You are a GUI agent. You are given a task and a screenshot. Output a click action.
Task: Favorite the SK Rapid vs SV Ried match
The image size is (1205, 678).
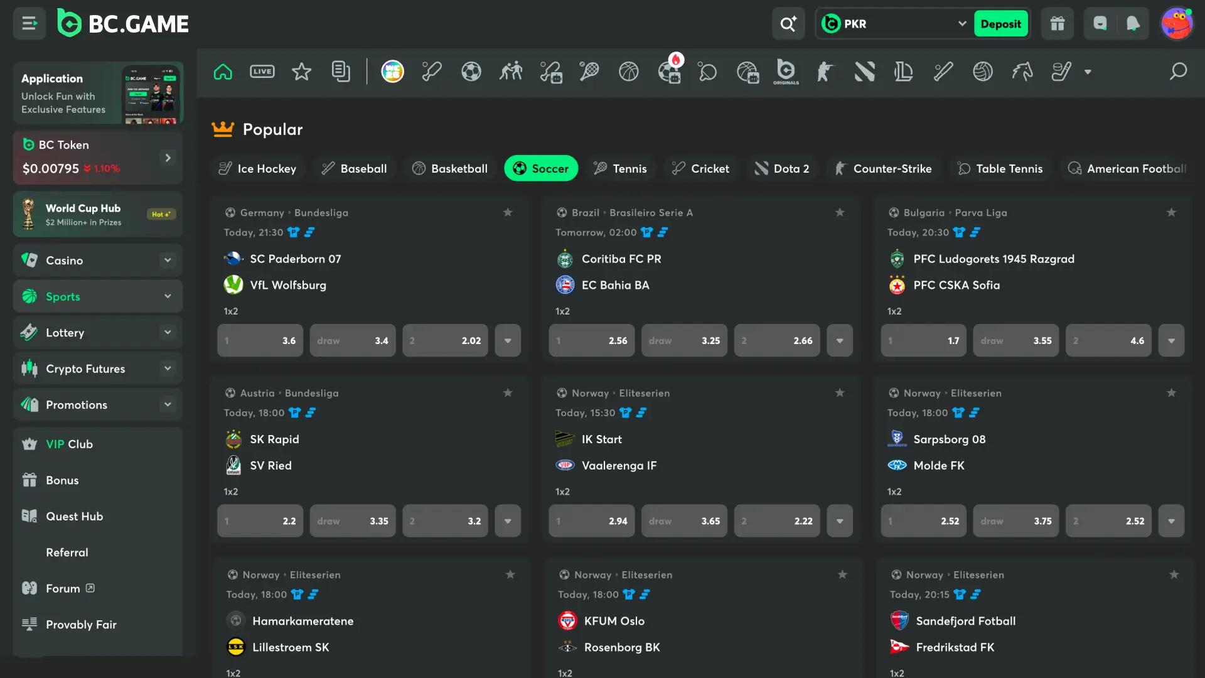[508, 392]
